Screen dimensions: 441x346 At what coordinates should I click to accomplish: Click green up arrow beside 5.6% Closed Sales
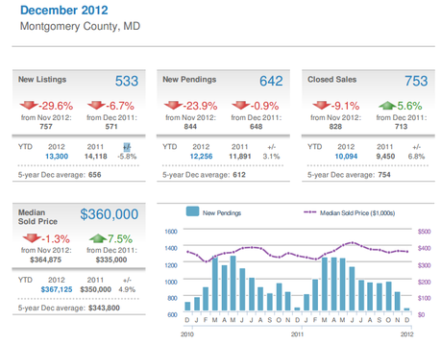click(x=387, y=105)
